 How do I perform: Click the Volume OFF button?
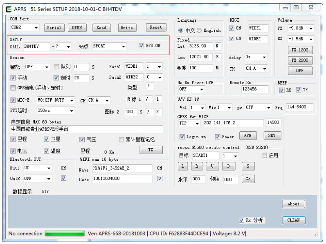[x=300, y=71]
